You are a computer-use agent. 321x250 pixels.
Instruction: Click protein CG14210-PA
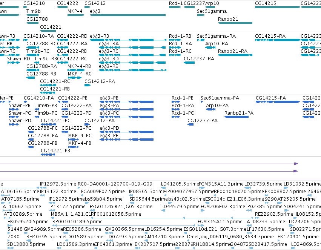(x=39, y=98)
